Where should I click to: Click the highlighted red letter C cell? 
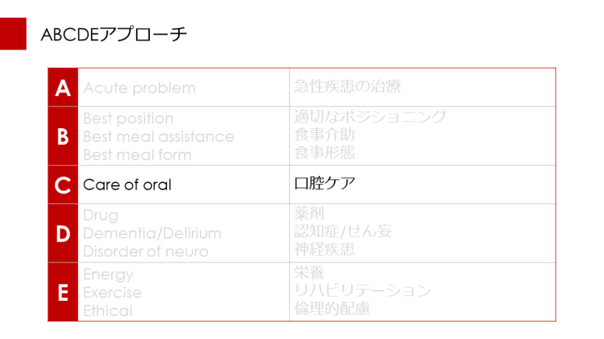pos(63,185)
